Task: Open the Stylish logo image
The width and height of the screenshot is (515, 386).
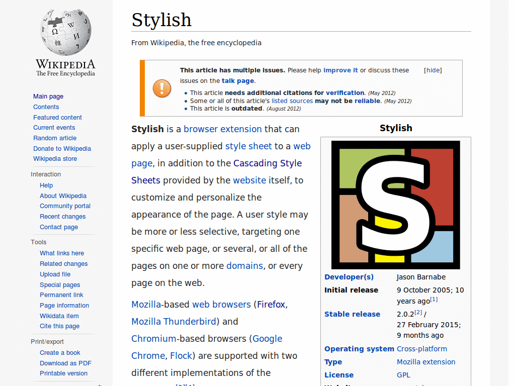Action: (x=395, y=205)
